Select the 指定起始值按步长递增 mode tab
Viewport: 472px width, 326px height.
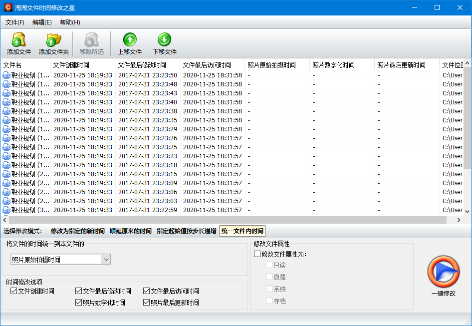[186, 231]
